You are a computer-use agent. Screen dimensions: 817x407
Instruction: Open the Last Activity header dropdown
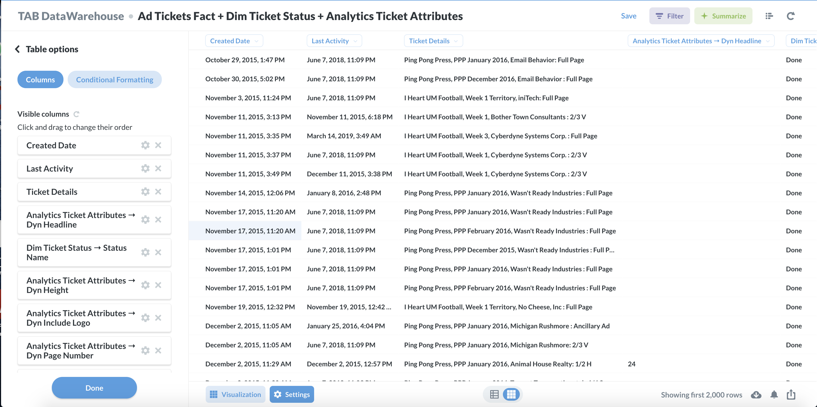coord(334,41)
